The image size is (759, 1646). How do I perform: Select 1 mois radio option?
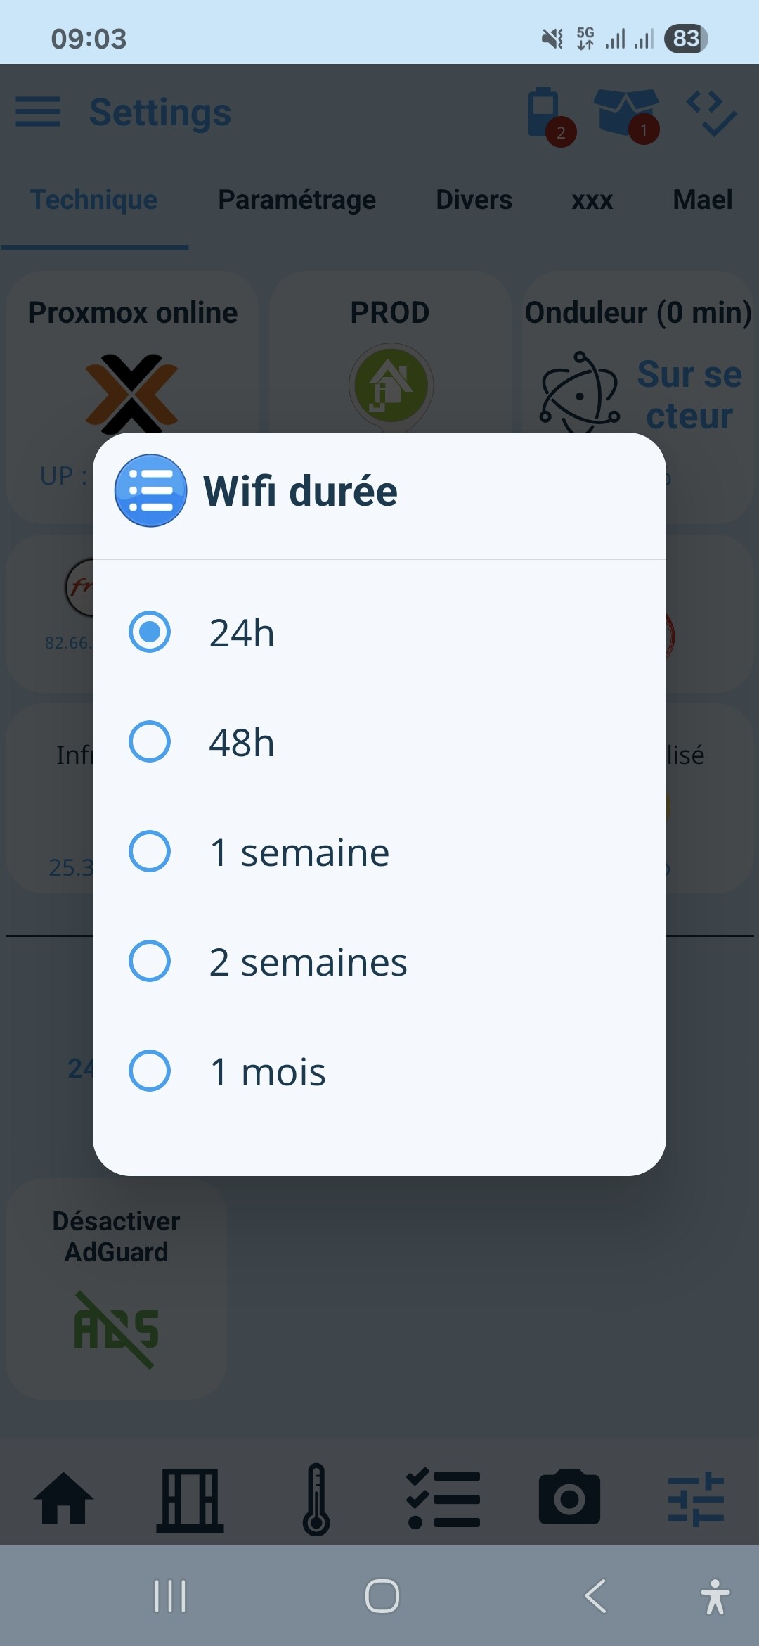click(x=379, y=1071)
